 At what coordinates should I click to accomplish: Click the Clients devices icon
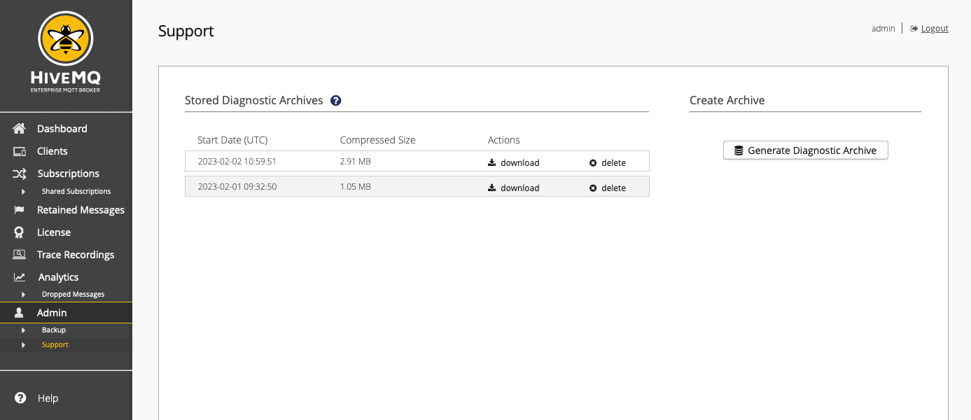tap(20, 151)
